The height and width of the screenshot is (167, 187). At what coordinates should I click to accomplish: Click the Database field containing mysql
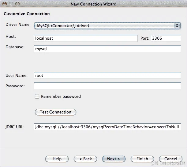click(107, 49)
